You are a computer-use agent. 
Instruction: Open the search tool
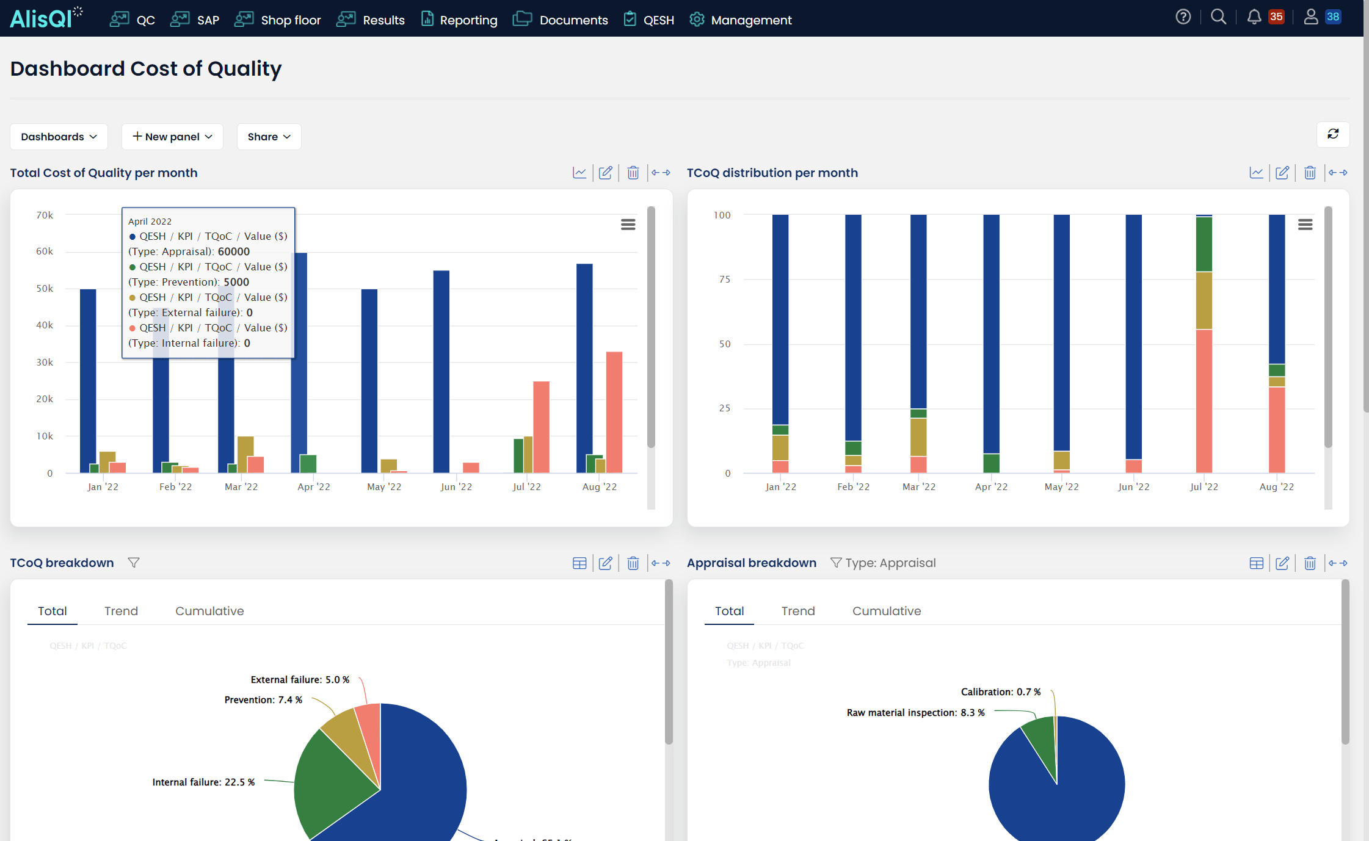(x=1219, y=17)
